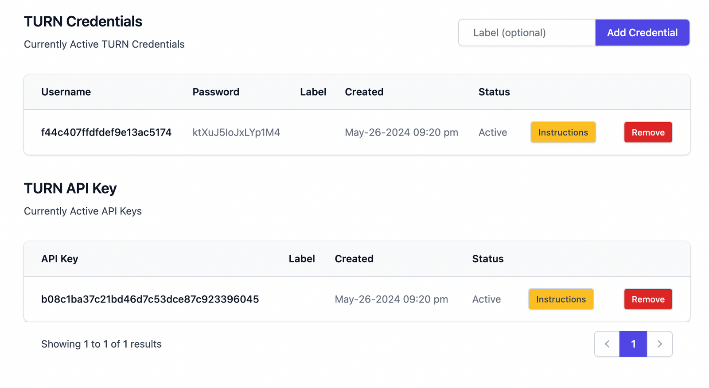709x388 pixels.
Task: Focus the Label (optional) input field
Action: pos(527,32)
